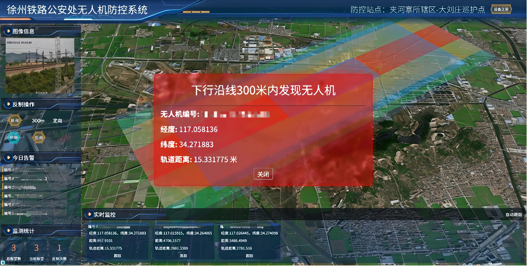Screen dimensions: 527x266
Task: Click the 轨道距离 15.331775 米 alert line
Action: [x=199, y=159]
